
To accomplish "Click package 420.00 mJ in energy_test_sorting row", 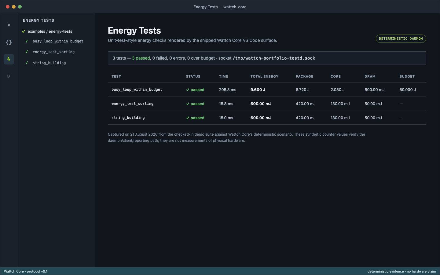I will pyautogui.click(x=306, y=104).
